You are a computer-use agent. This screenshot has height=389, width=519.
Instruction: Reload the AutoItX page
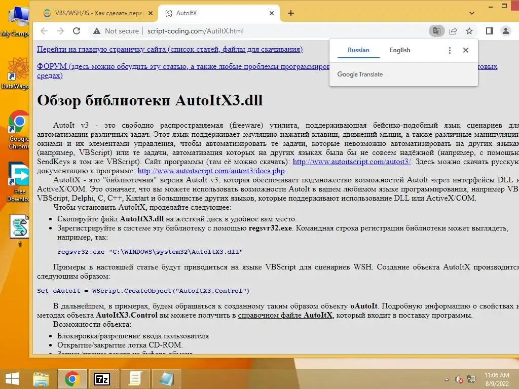77,31
